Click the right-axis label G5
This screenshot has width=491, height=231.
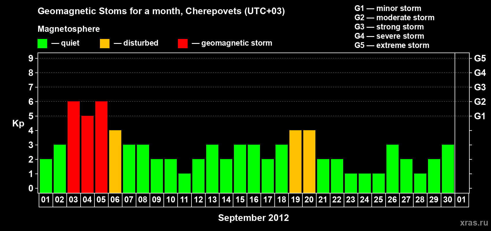click(x=480, y=58)
